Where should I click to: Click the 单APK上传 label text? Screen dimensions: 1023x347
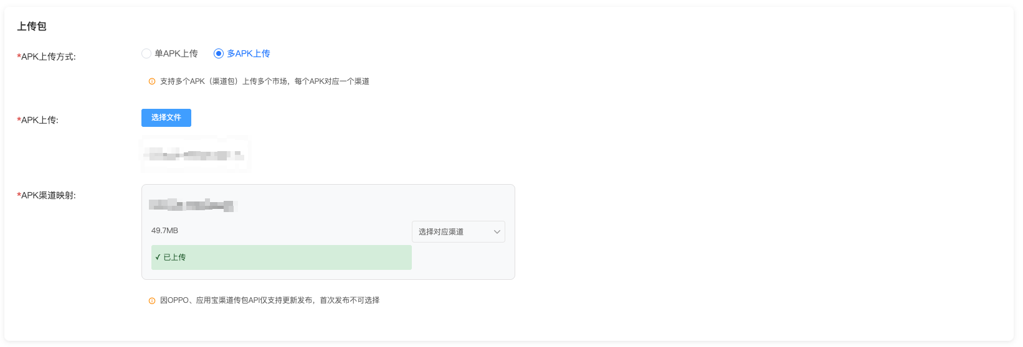coord(176,53)
